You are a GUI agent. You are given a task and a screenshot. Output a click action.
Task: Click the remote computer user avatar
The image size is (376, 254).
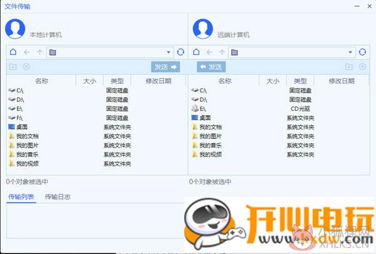click(x=203, y=29)
